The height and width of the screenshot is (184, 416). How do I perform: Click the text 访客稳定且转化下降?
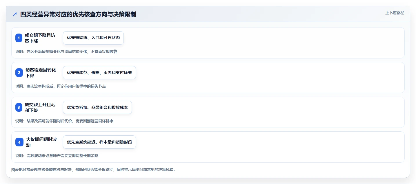click(x=41, y=73)
